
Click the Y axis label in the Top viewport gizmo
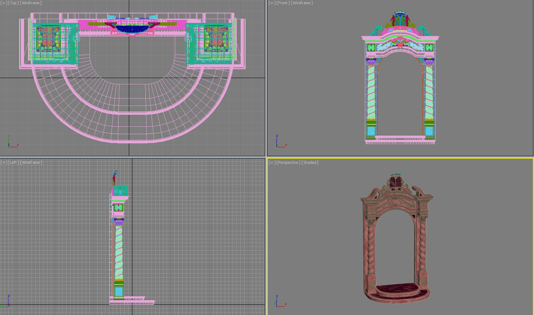click(x=9, y=136)
